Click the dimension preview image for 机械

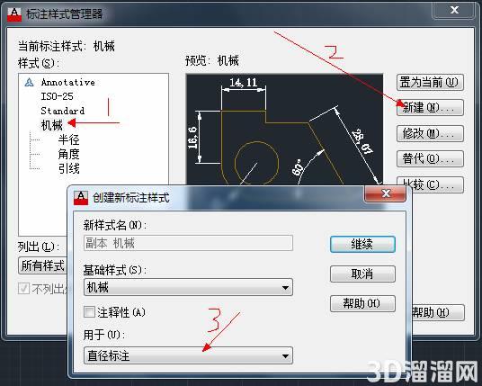[x=285, y=130]
